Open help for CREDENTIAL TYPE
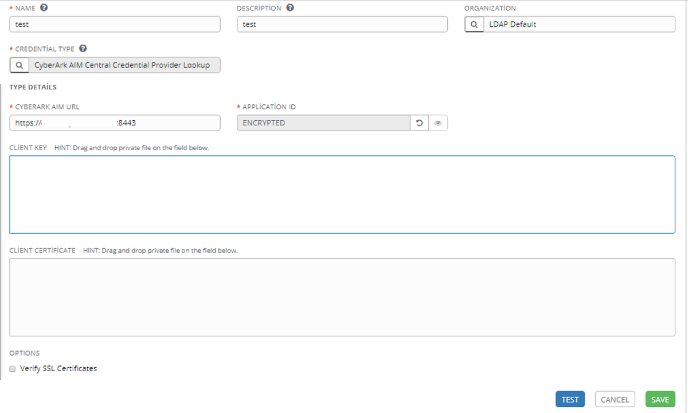Viewport: 688px width, 413px height. pos(83,49)
